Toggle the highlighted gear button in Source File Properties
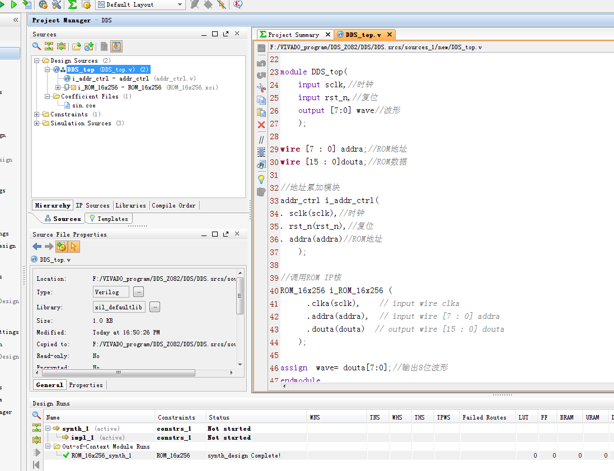The image size is (614, 471). click(61, 247)
